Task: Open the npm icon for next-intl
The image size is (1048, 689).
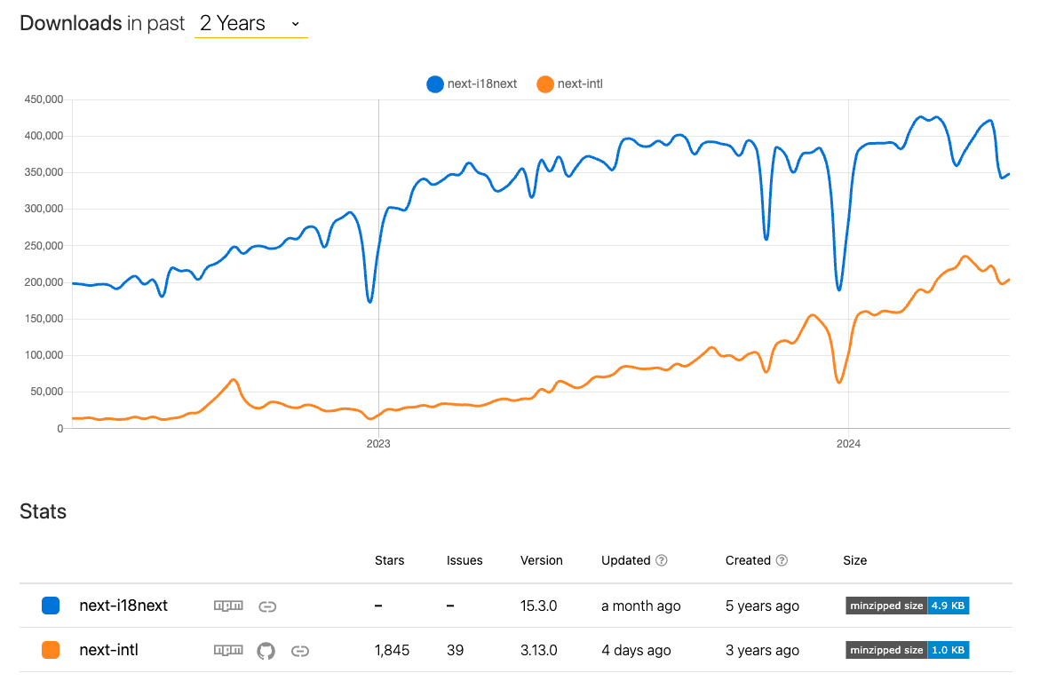Action: [228, 650]
